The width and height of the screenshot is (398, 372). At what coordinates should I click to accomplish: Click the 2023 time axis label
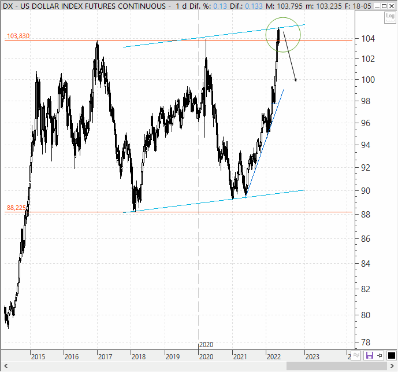[x=313, y=357]
